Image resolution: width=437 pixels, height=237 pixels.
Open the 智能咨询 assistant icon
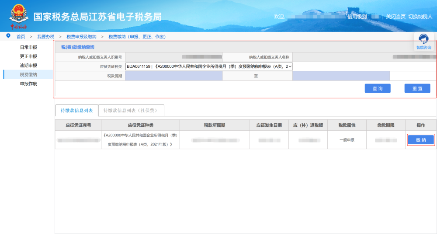423,42
